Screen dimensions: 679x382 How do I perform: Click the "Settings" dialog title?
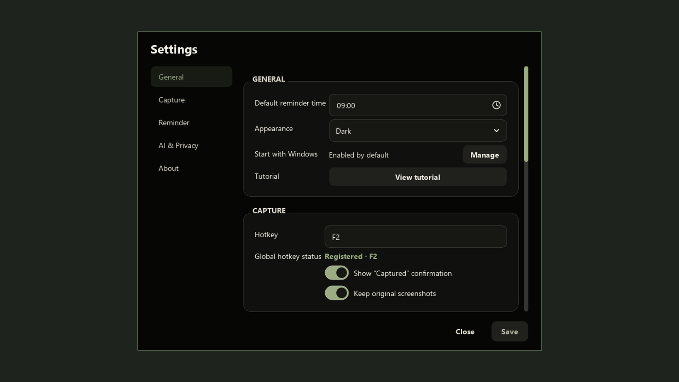(174, 50)
